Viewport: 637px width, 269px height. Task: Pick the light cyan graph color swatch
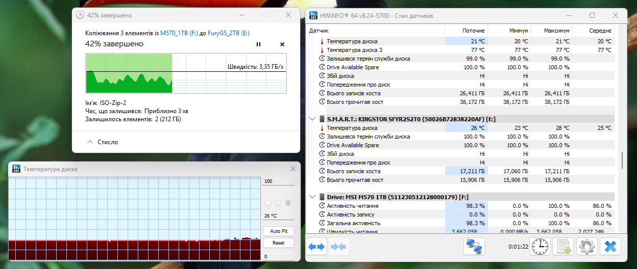(x=278, y=203)
